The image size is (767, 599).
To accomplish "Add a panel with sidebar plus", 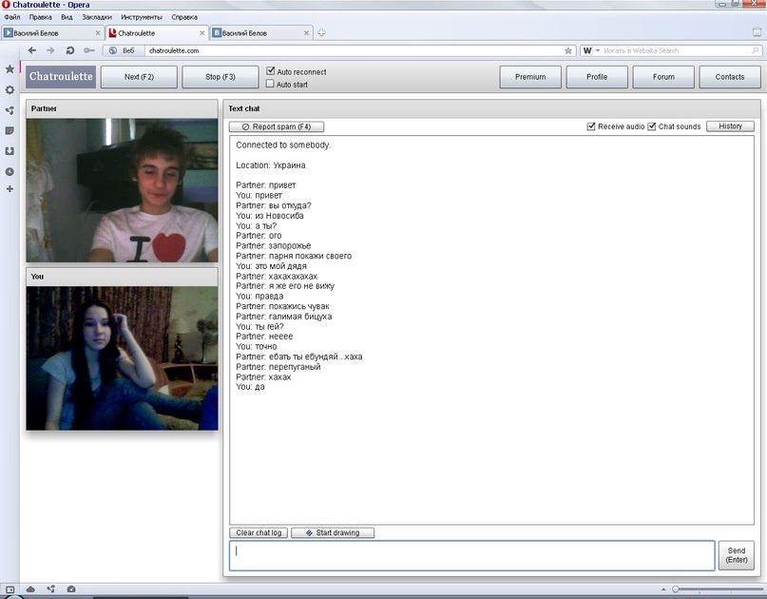I will pos(10,189).
